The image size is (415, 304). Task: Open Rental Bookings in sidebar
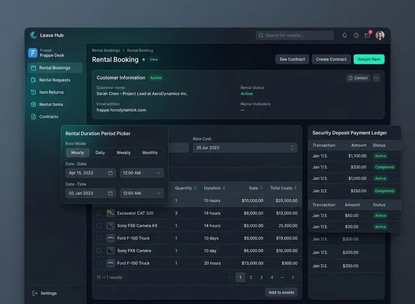pos(55,68)
